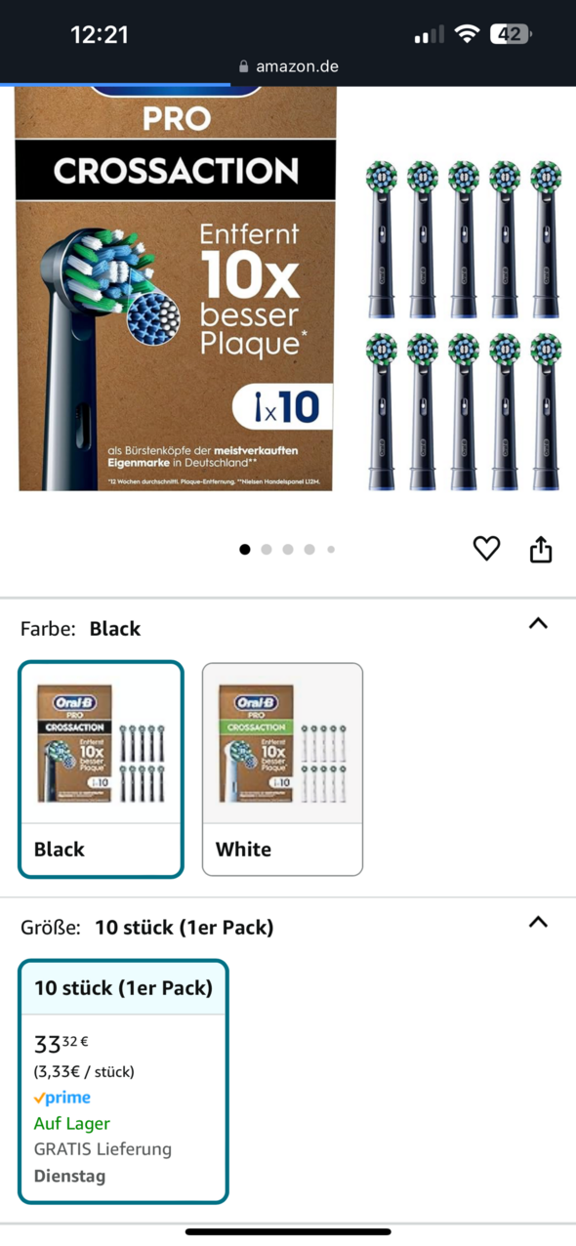Tap the share icon

pos(541,550)
